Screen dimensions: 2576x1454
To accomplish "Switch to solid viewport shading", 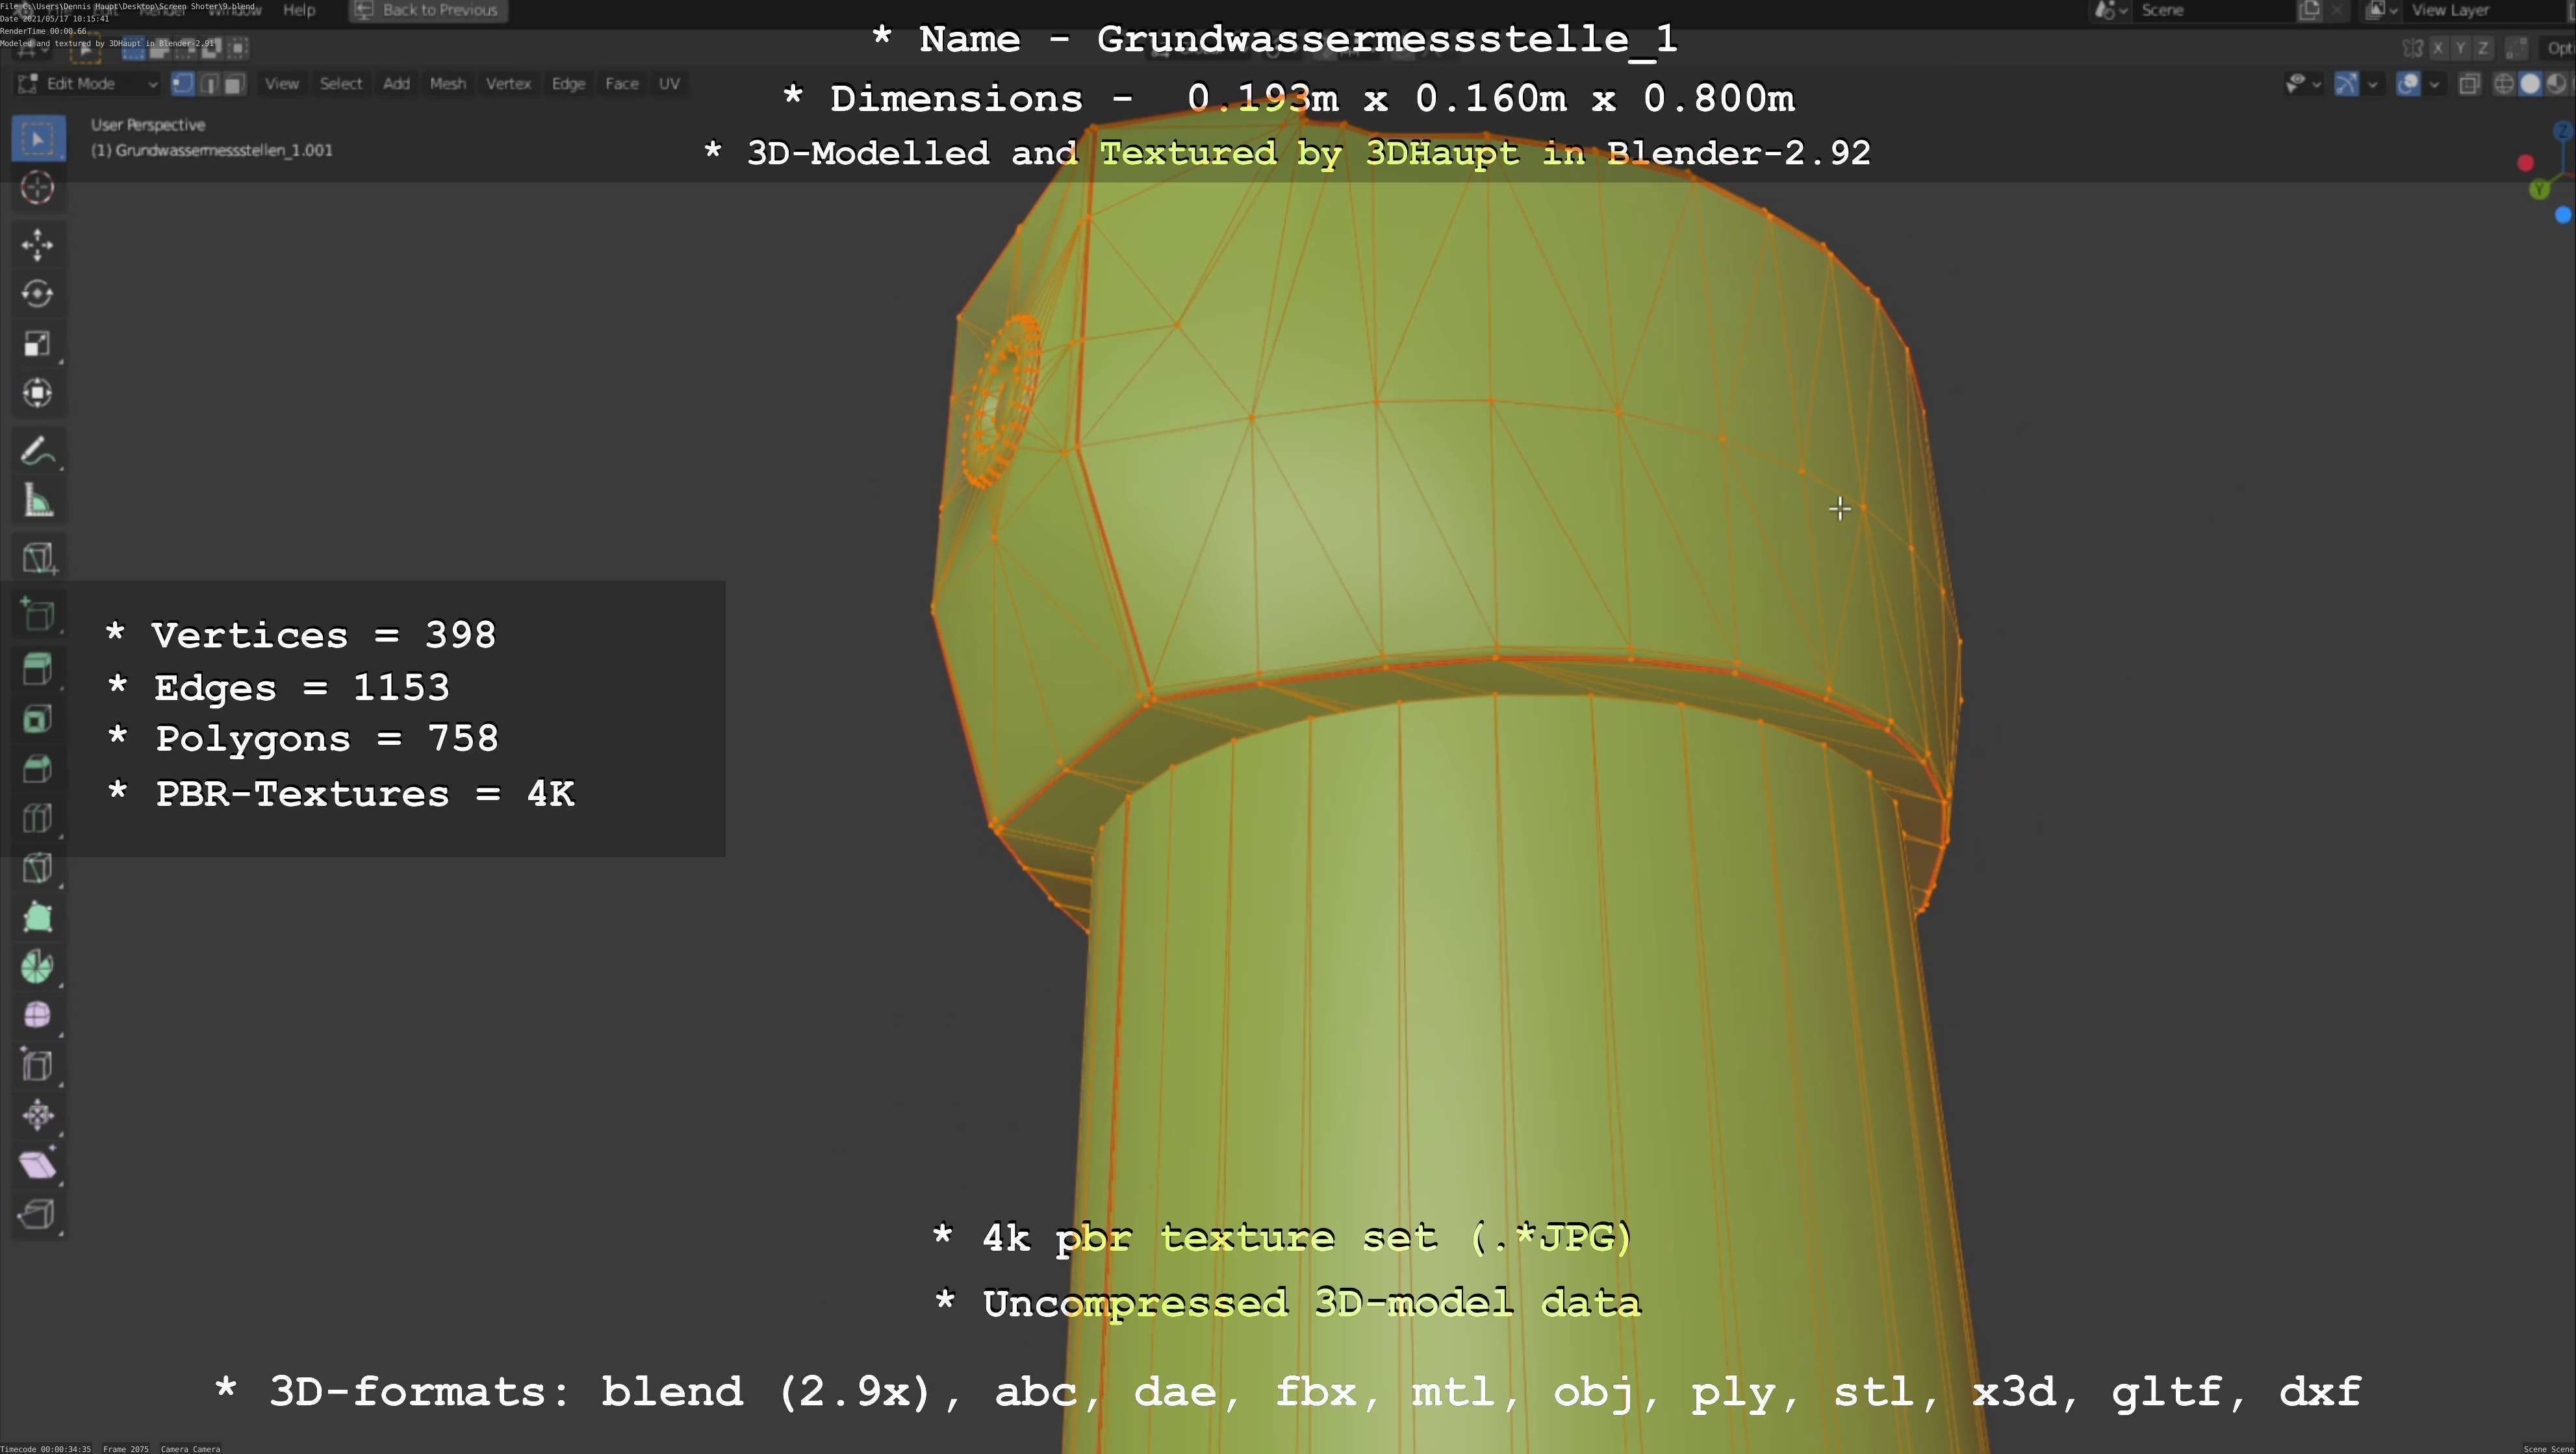I will (x=2530, y=84).
